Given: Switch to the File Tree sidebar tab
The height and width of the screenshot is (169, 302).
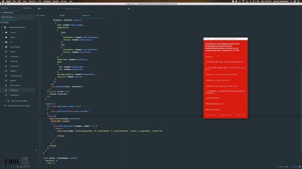Looking at the screenshot, I should (4, 8).
